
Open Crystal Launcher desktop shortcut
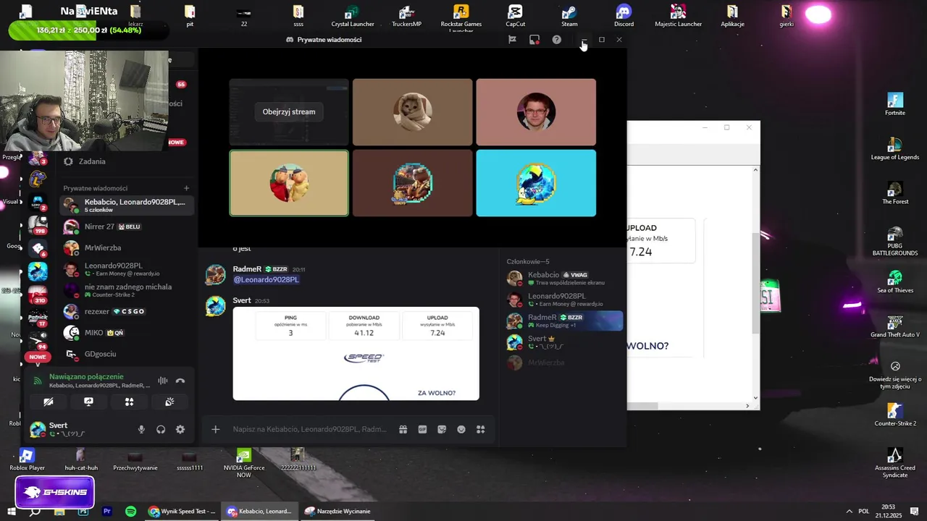coord(353,15)
